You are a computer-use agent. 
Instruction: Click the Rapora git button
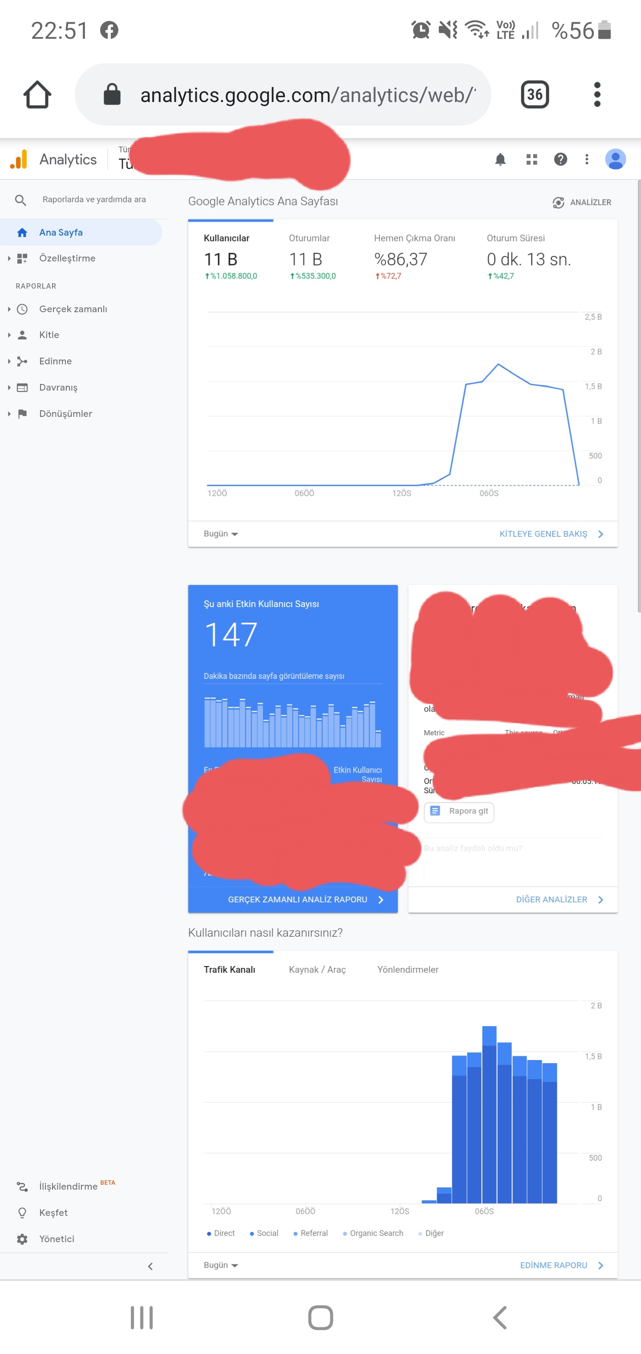458,811
